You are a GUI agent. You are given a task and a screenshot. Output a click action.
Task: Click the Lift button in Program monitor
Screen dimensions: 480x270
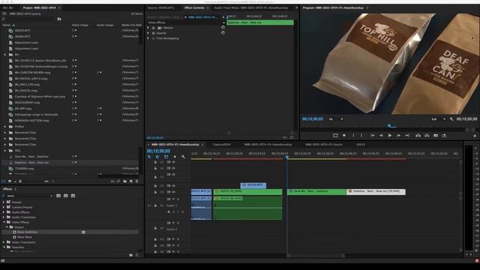pyautogui.click(x=418, y=135)
